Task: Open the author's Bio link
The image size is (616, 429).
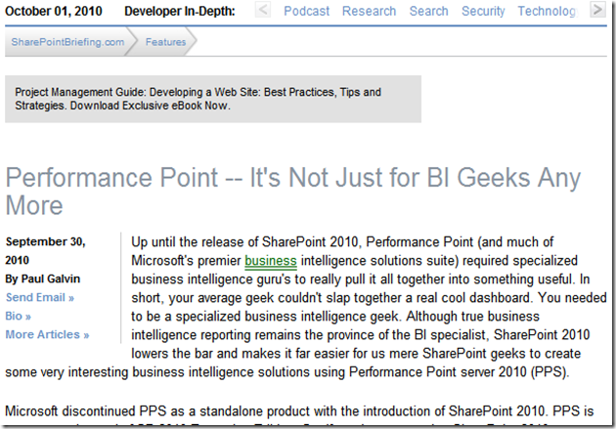Action: click(18, 316)
